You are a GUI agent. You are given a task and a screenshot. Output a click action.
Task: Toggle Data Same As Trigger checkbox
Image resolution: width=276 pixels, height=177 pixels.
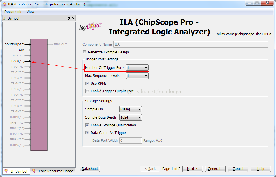point(87,133)
